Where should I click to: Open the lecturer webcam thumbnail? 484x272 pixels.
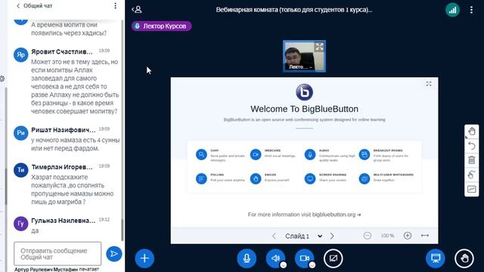pos(304,56)
